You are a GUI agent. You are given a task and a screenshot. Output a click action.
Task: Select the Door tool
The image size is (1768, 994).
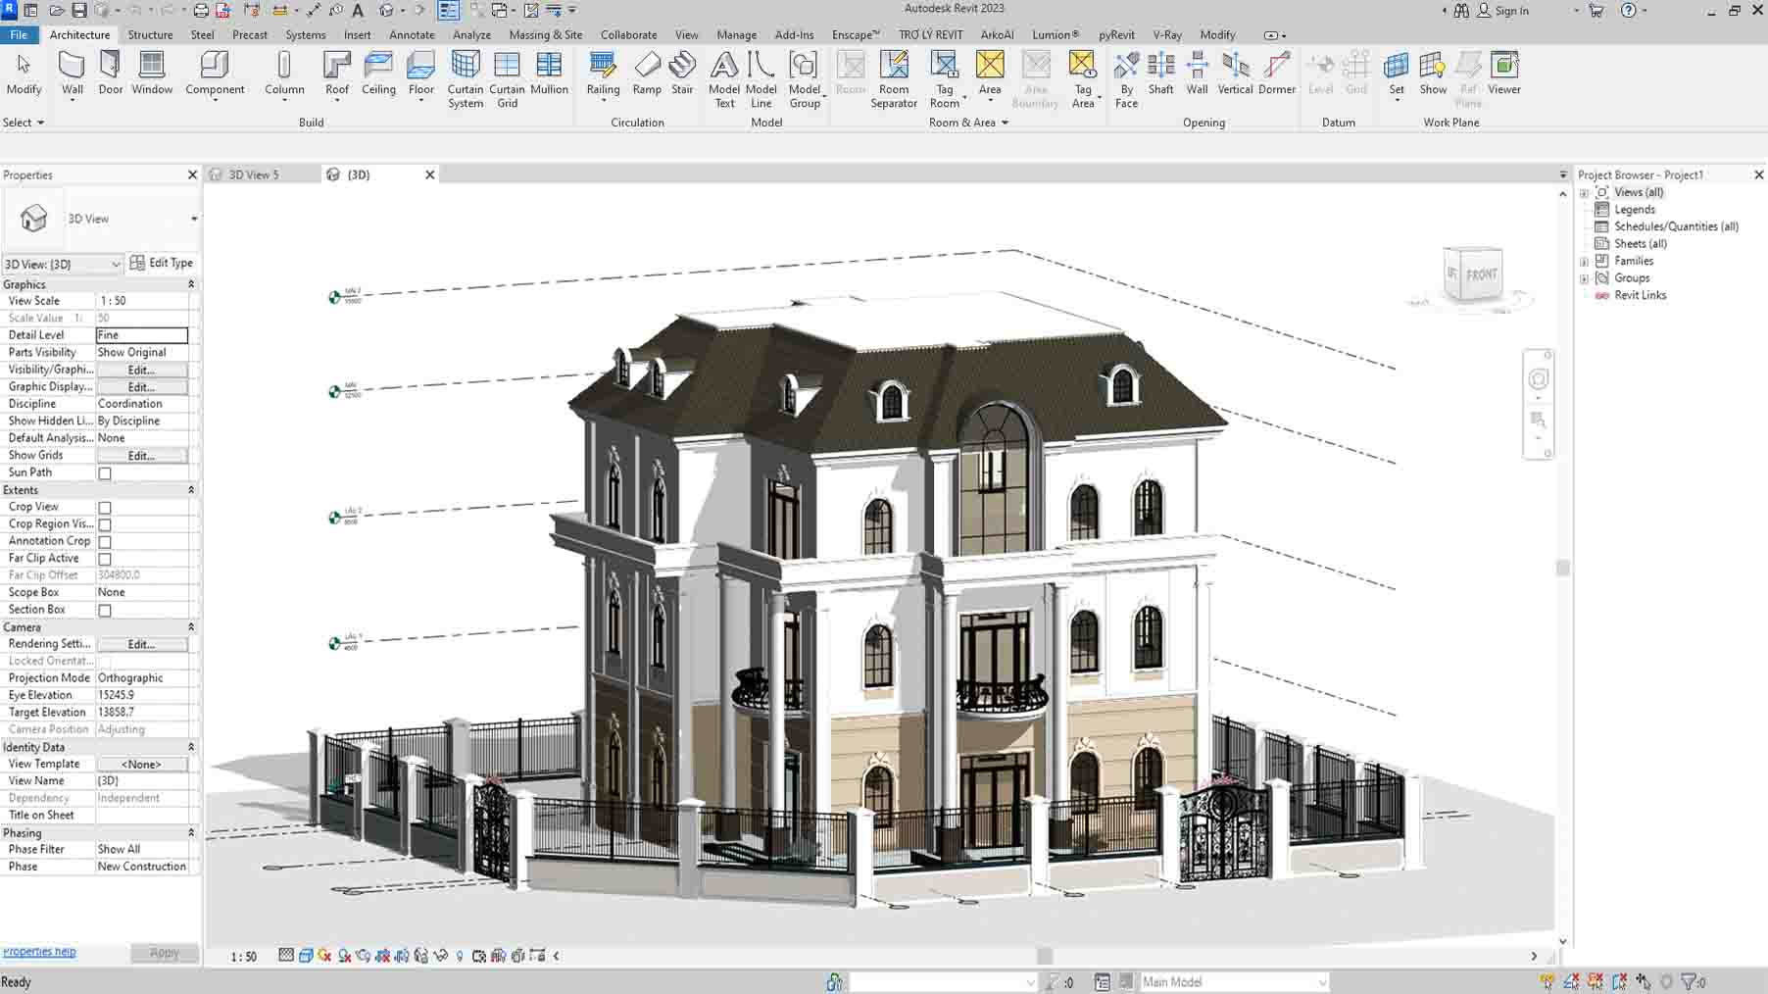coord(111,74)
